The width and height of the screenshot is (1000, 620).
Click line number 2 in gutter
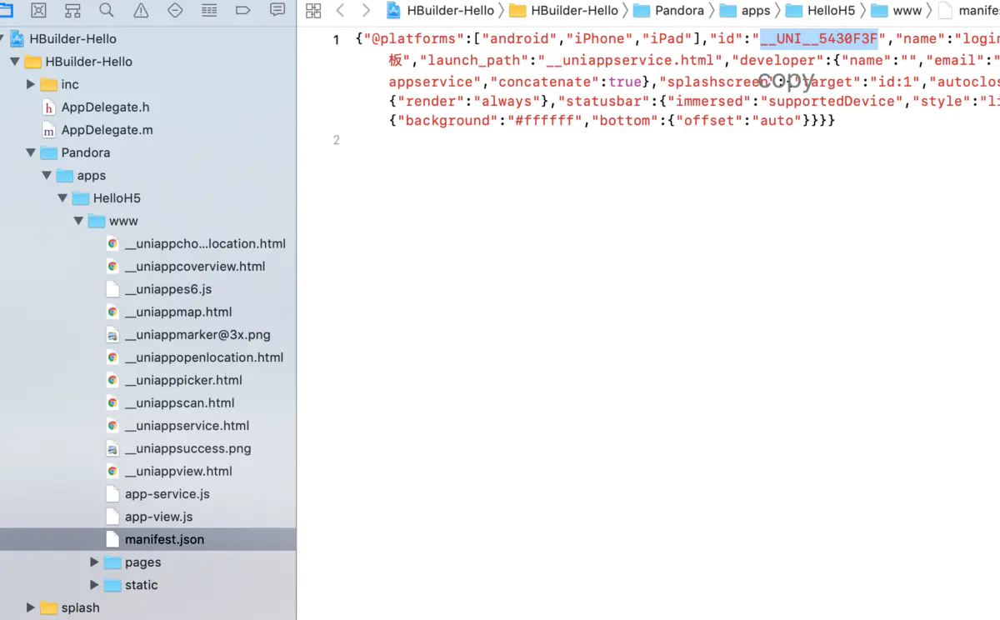[336, 140]
